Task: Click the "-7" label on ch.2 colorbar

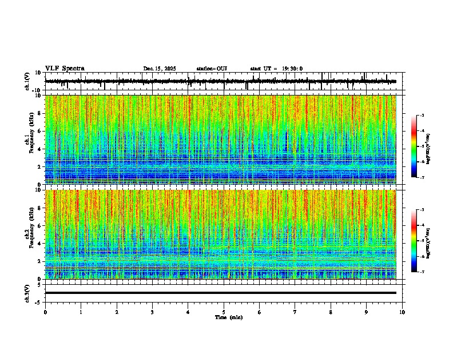Action: (422, 272)
